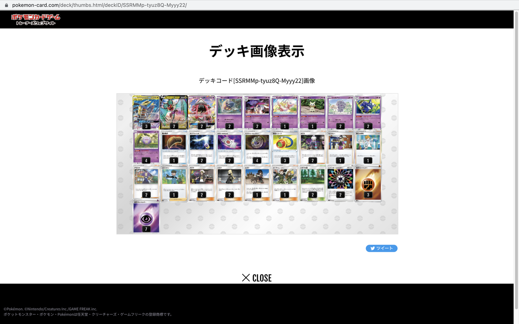Select the ニャスパー Espurr card thumbnail
The image size is (519, 324).
pos(340,112)
